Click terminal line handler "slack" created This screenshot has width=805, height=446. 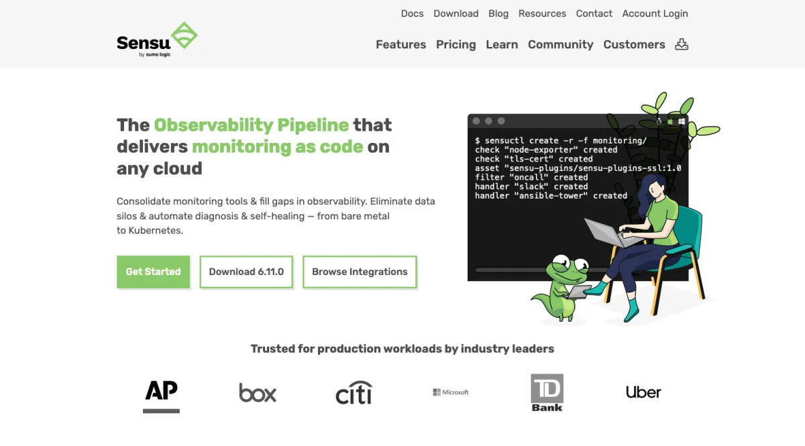point(531,186)
